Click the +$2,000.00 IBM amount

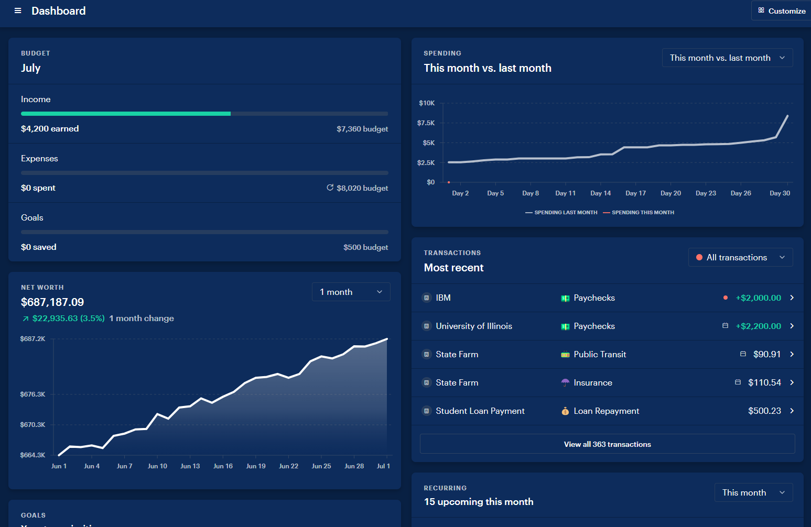[758, 298]
